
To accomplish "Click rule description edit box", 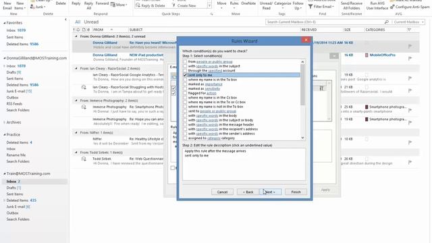I will pyautogui.click(x=244, y=164).
